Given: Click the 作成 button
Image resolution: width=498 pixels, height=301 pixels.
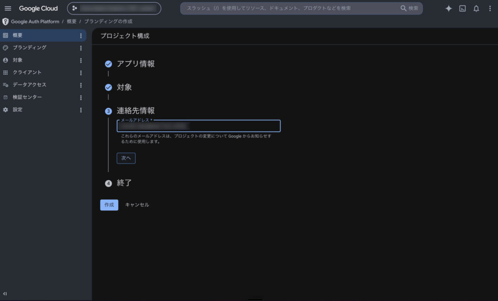Looking at the screenshot, I should click(x=109, y=205).
